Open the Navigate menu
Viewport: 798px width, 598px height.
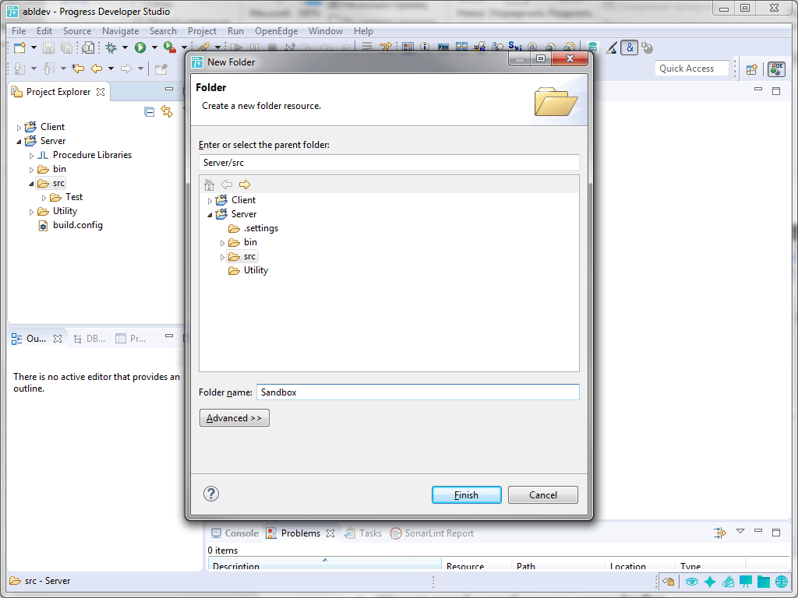(120, 31)
